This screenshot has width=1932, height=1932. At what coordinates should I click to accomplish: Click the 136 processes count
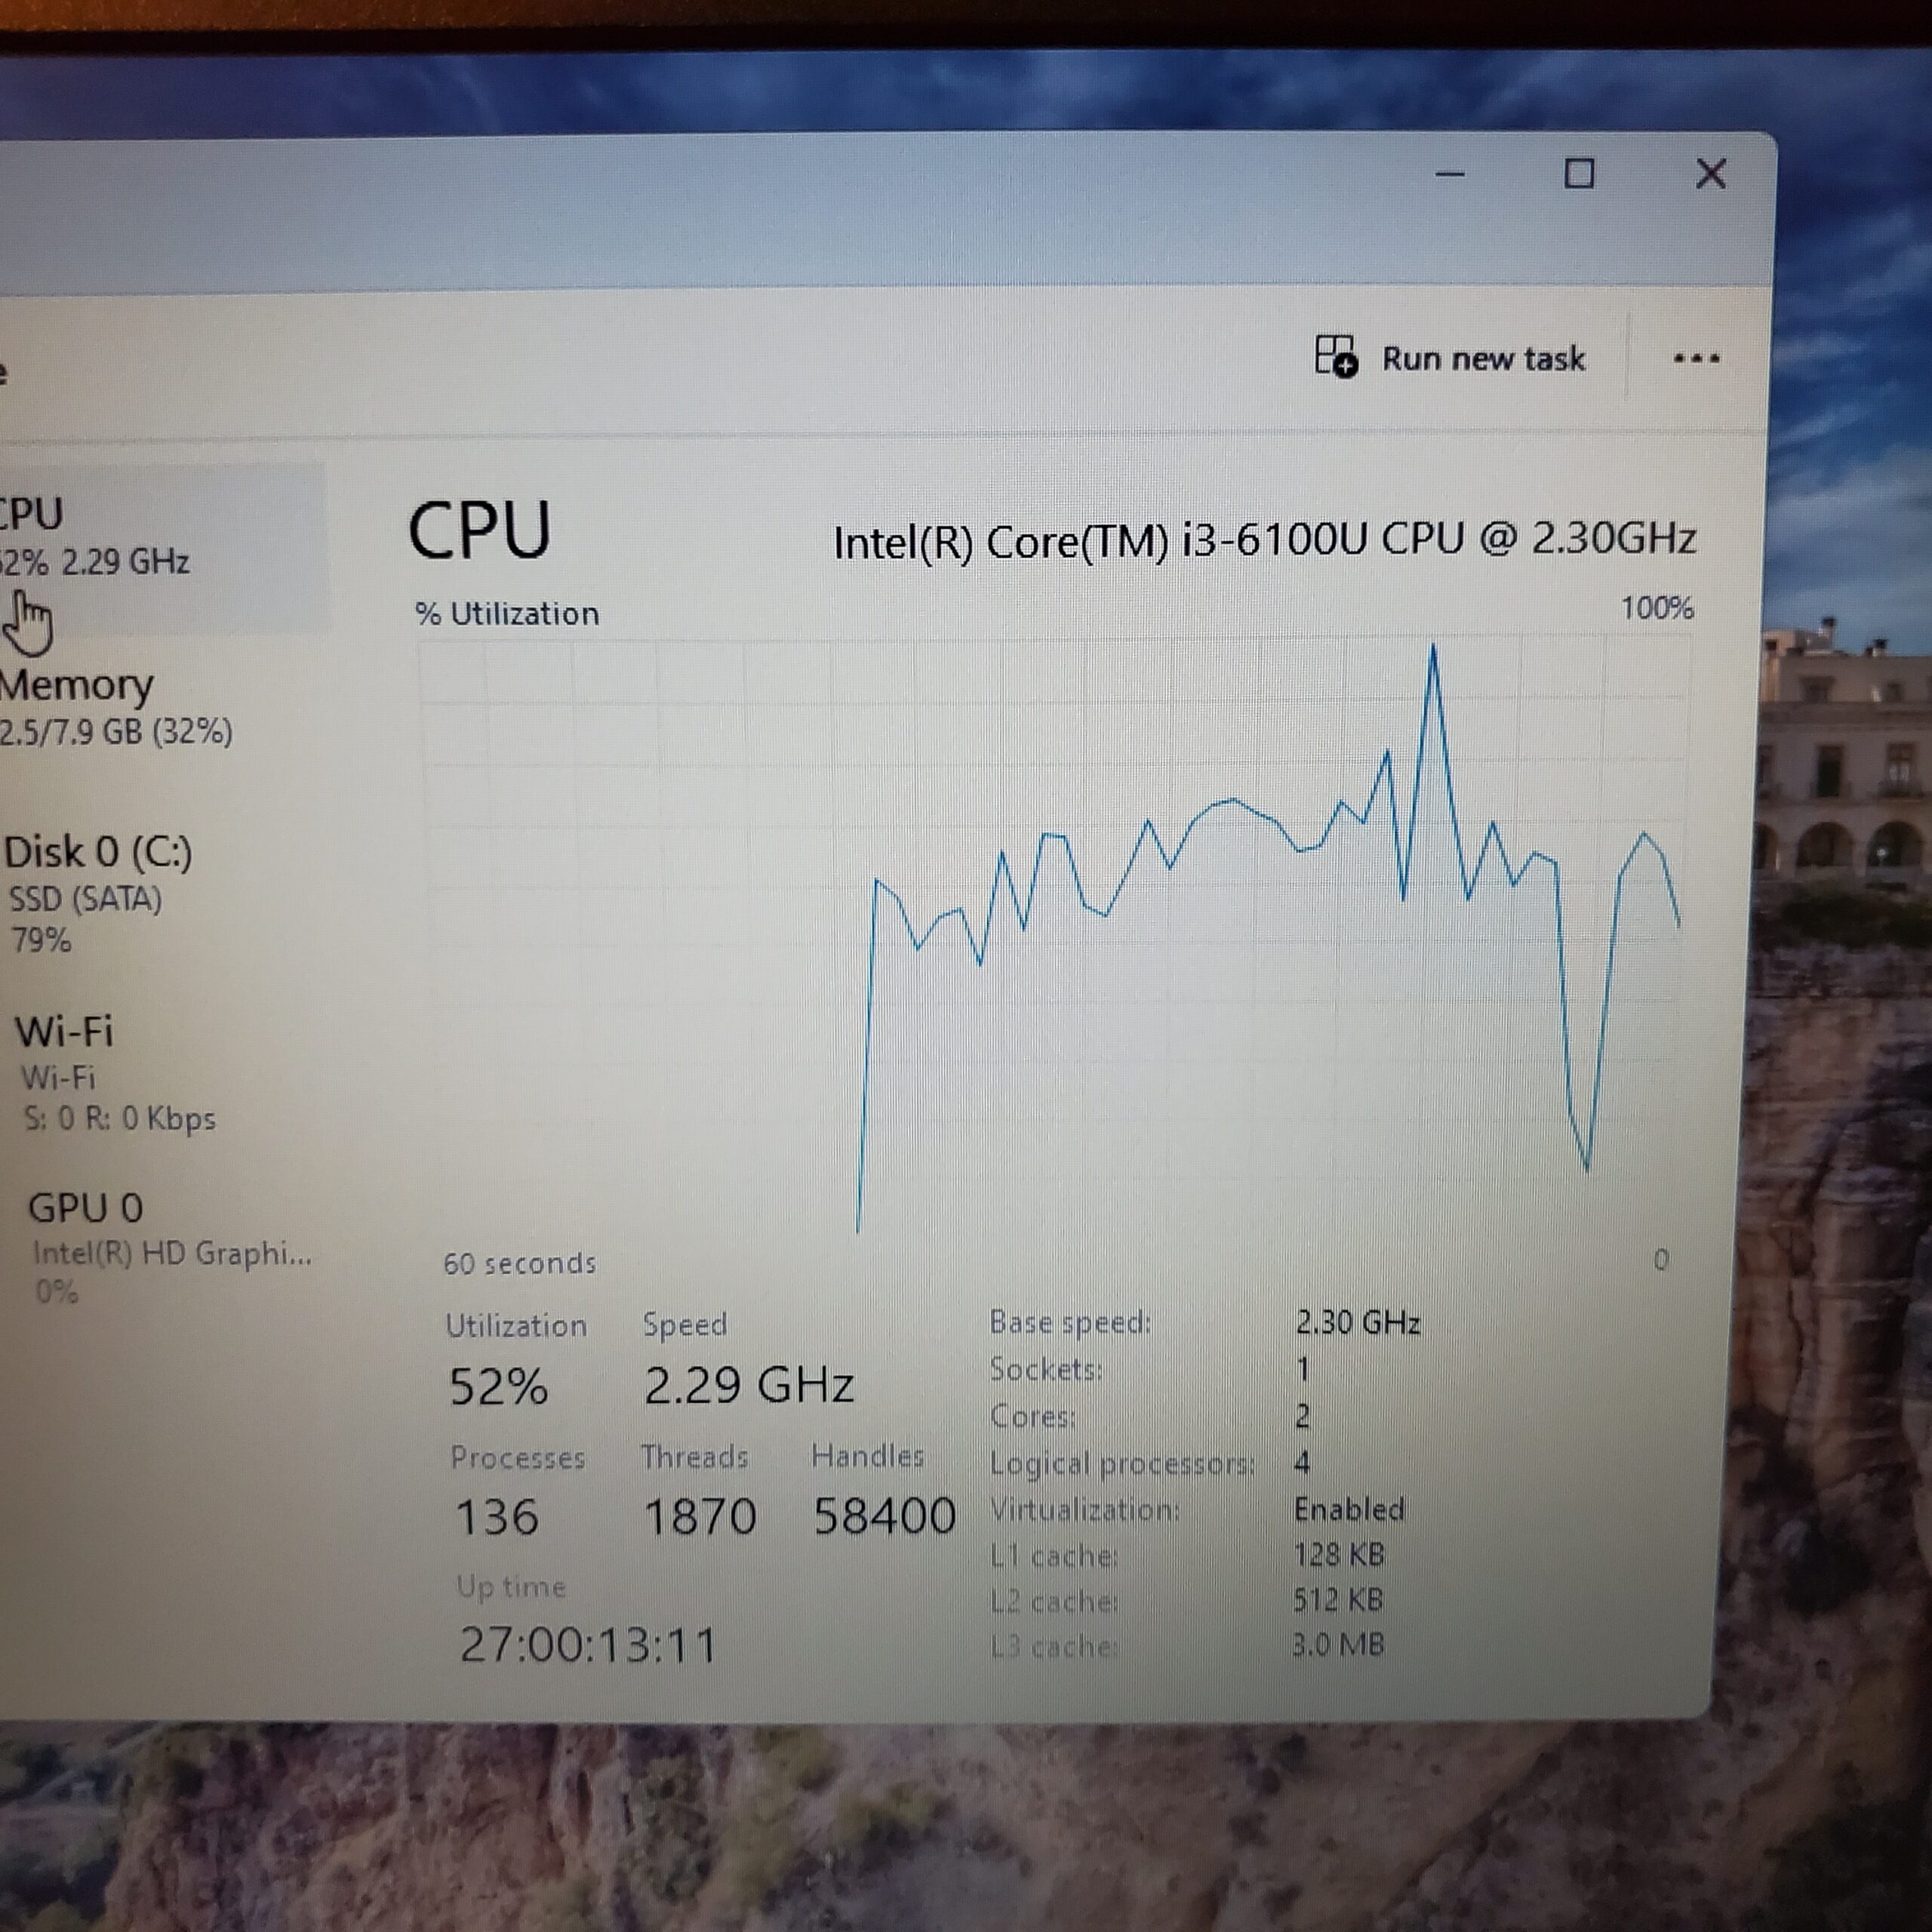pos(497,1517)
